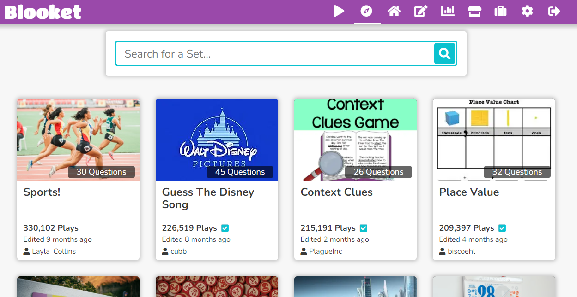
Task: Click the 30 Questions badge
Action: [101, 172]
